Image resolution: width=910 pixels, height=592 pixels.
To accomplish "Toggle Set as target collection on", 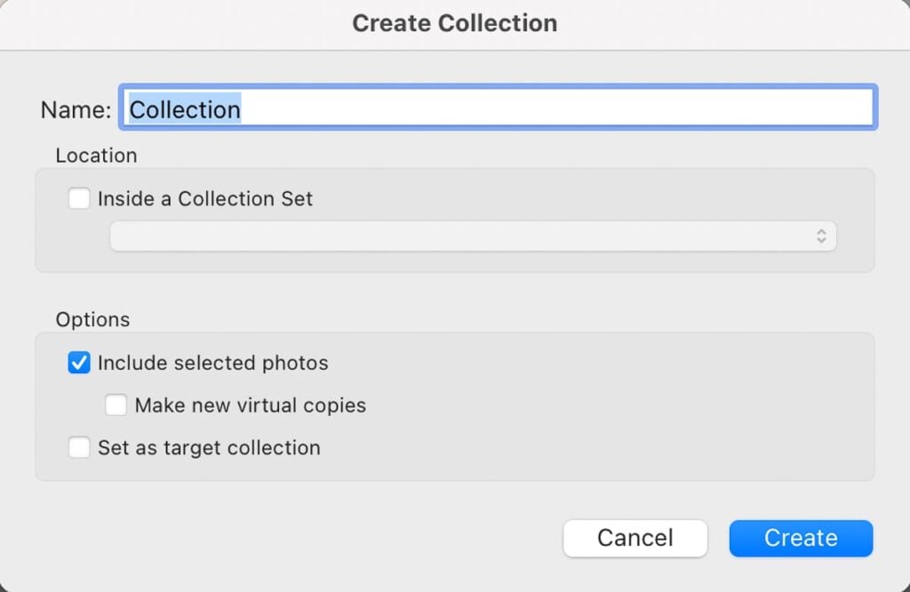I will (78, 447).
